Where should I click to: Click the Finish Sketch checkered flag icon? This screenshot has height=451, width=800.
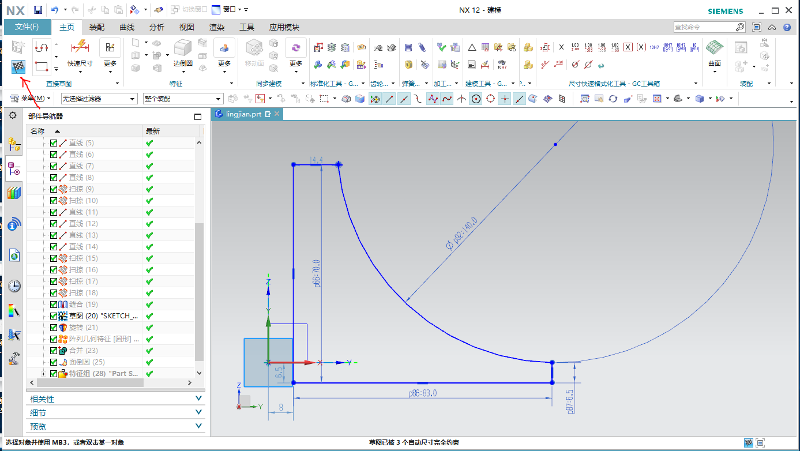tap(18, 67)
